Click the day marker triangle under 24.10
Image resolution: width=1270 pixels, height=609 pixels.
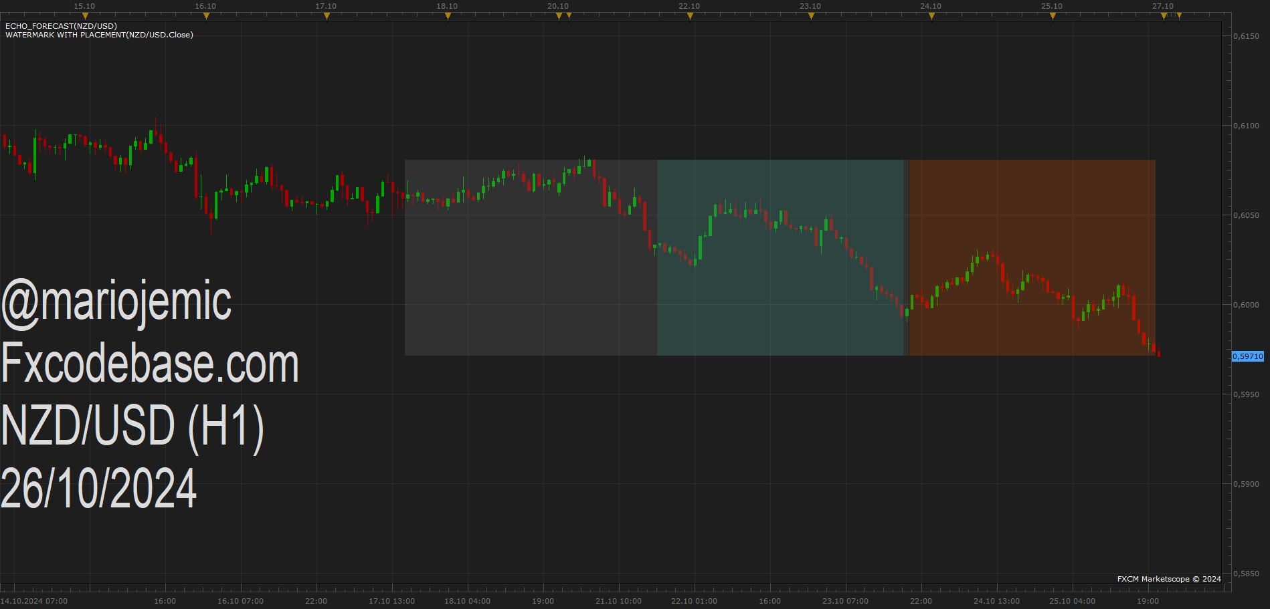point(931,16)
